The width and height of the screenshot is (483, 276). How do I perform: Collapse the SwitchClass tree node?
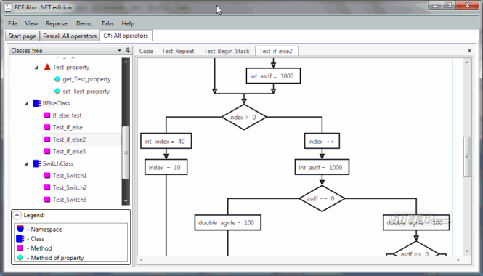pyautogui.click(x=26, y=163)
